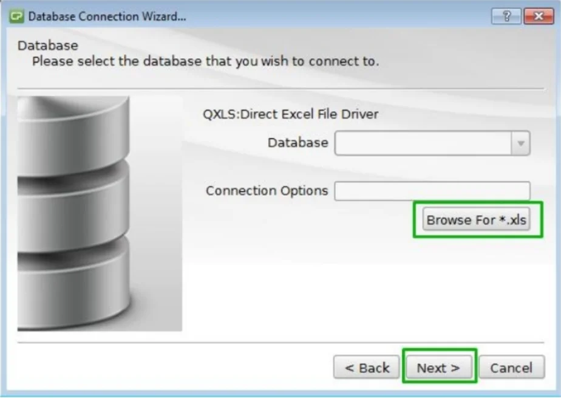Click the "Database Connection Wizard..." title text

point(107,16)
